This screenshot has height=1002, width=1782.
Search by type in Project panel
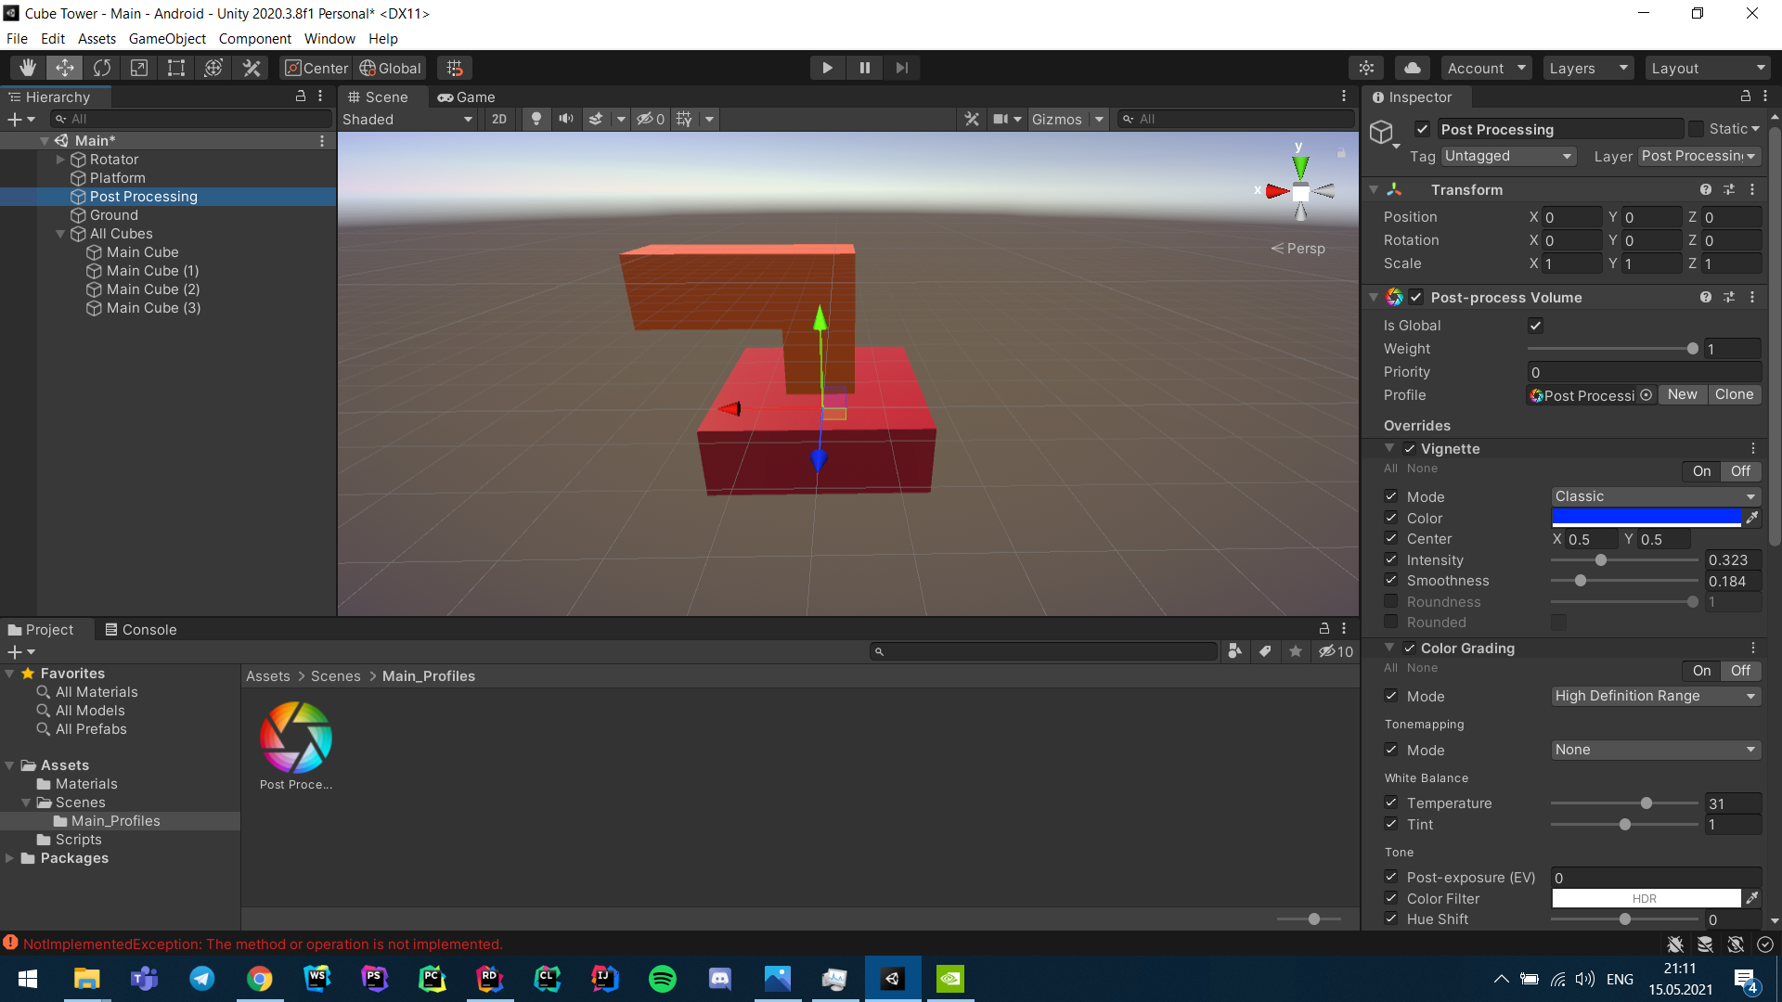1234,651
